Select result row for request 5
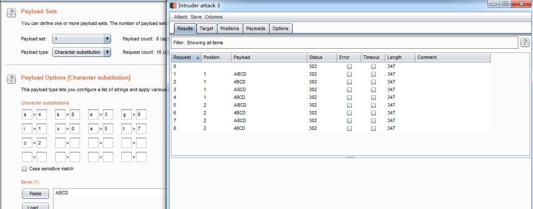 [331, 105]
